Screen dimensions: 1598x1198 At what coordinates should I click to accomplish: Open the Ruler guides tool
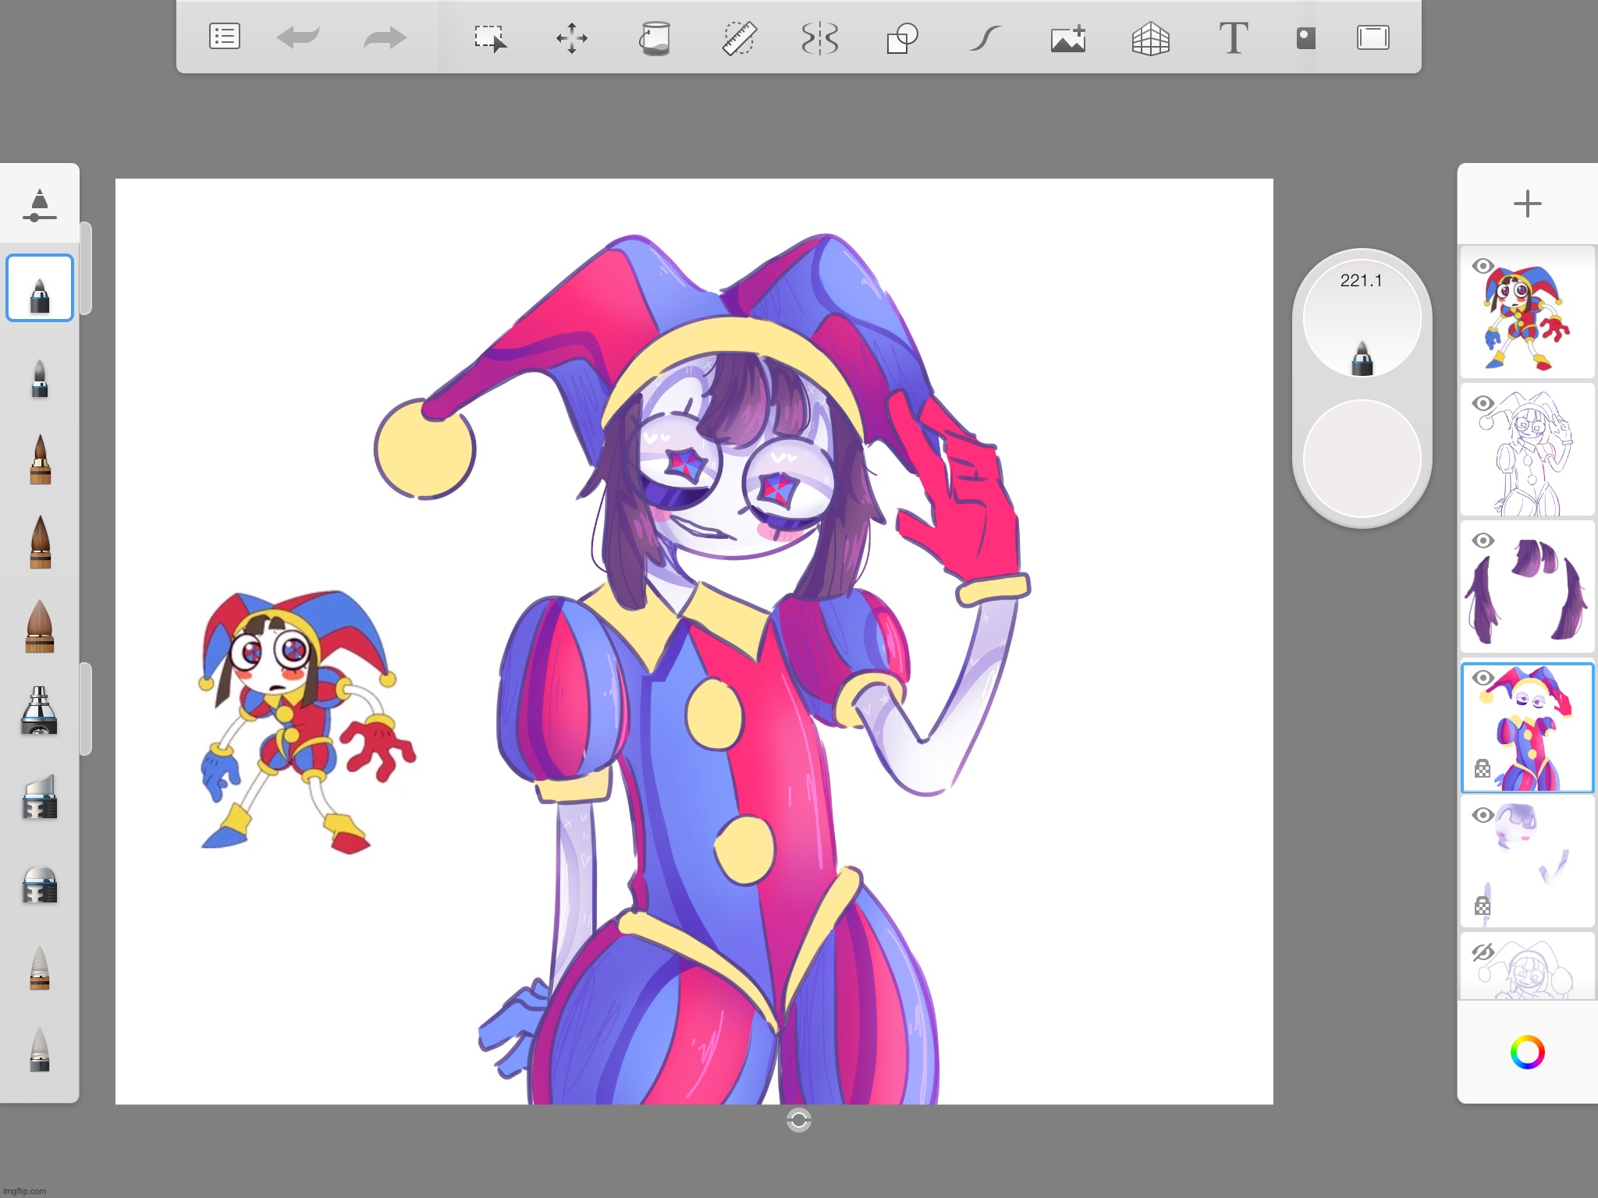click(x=738, y=37)
